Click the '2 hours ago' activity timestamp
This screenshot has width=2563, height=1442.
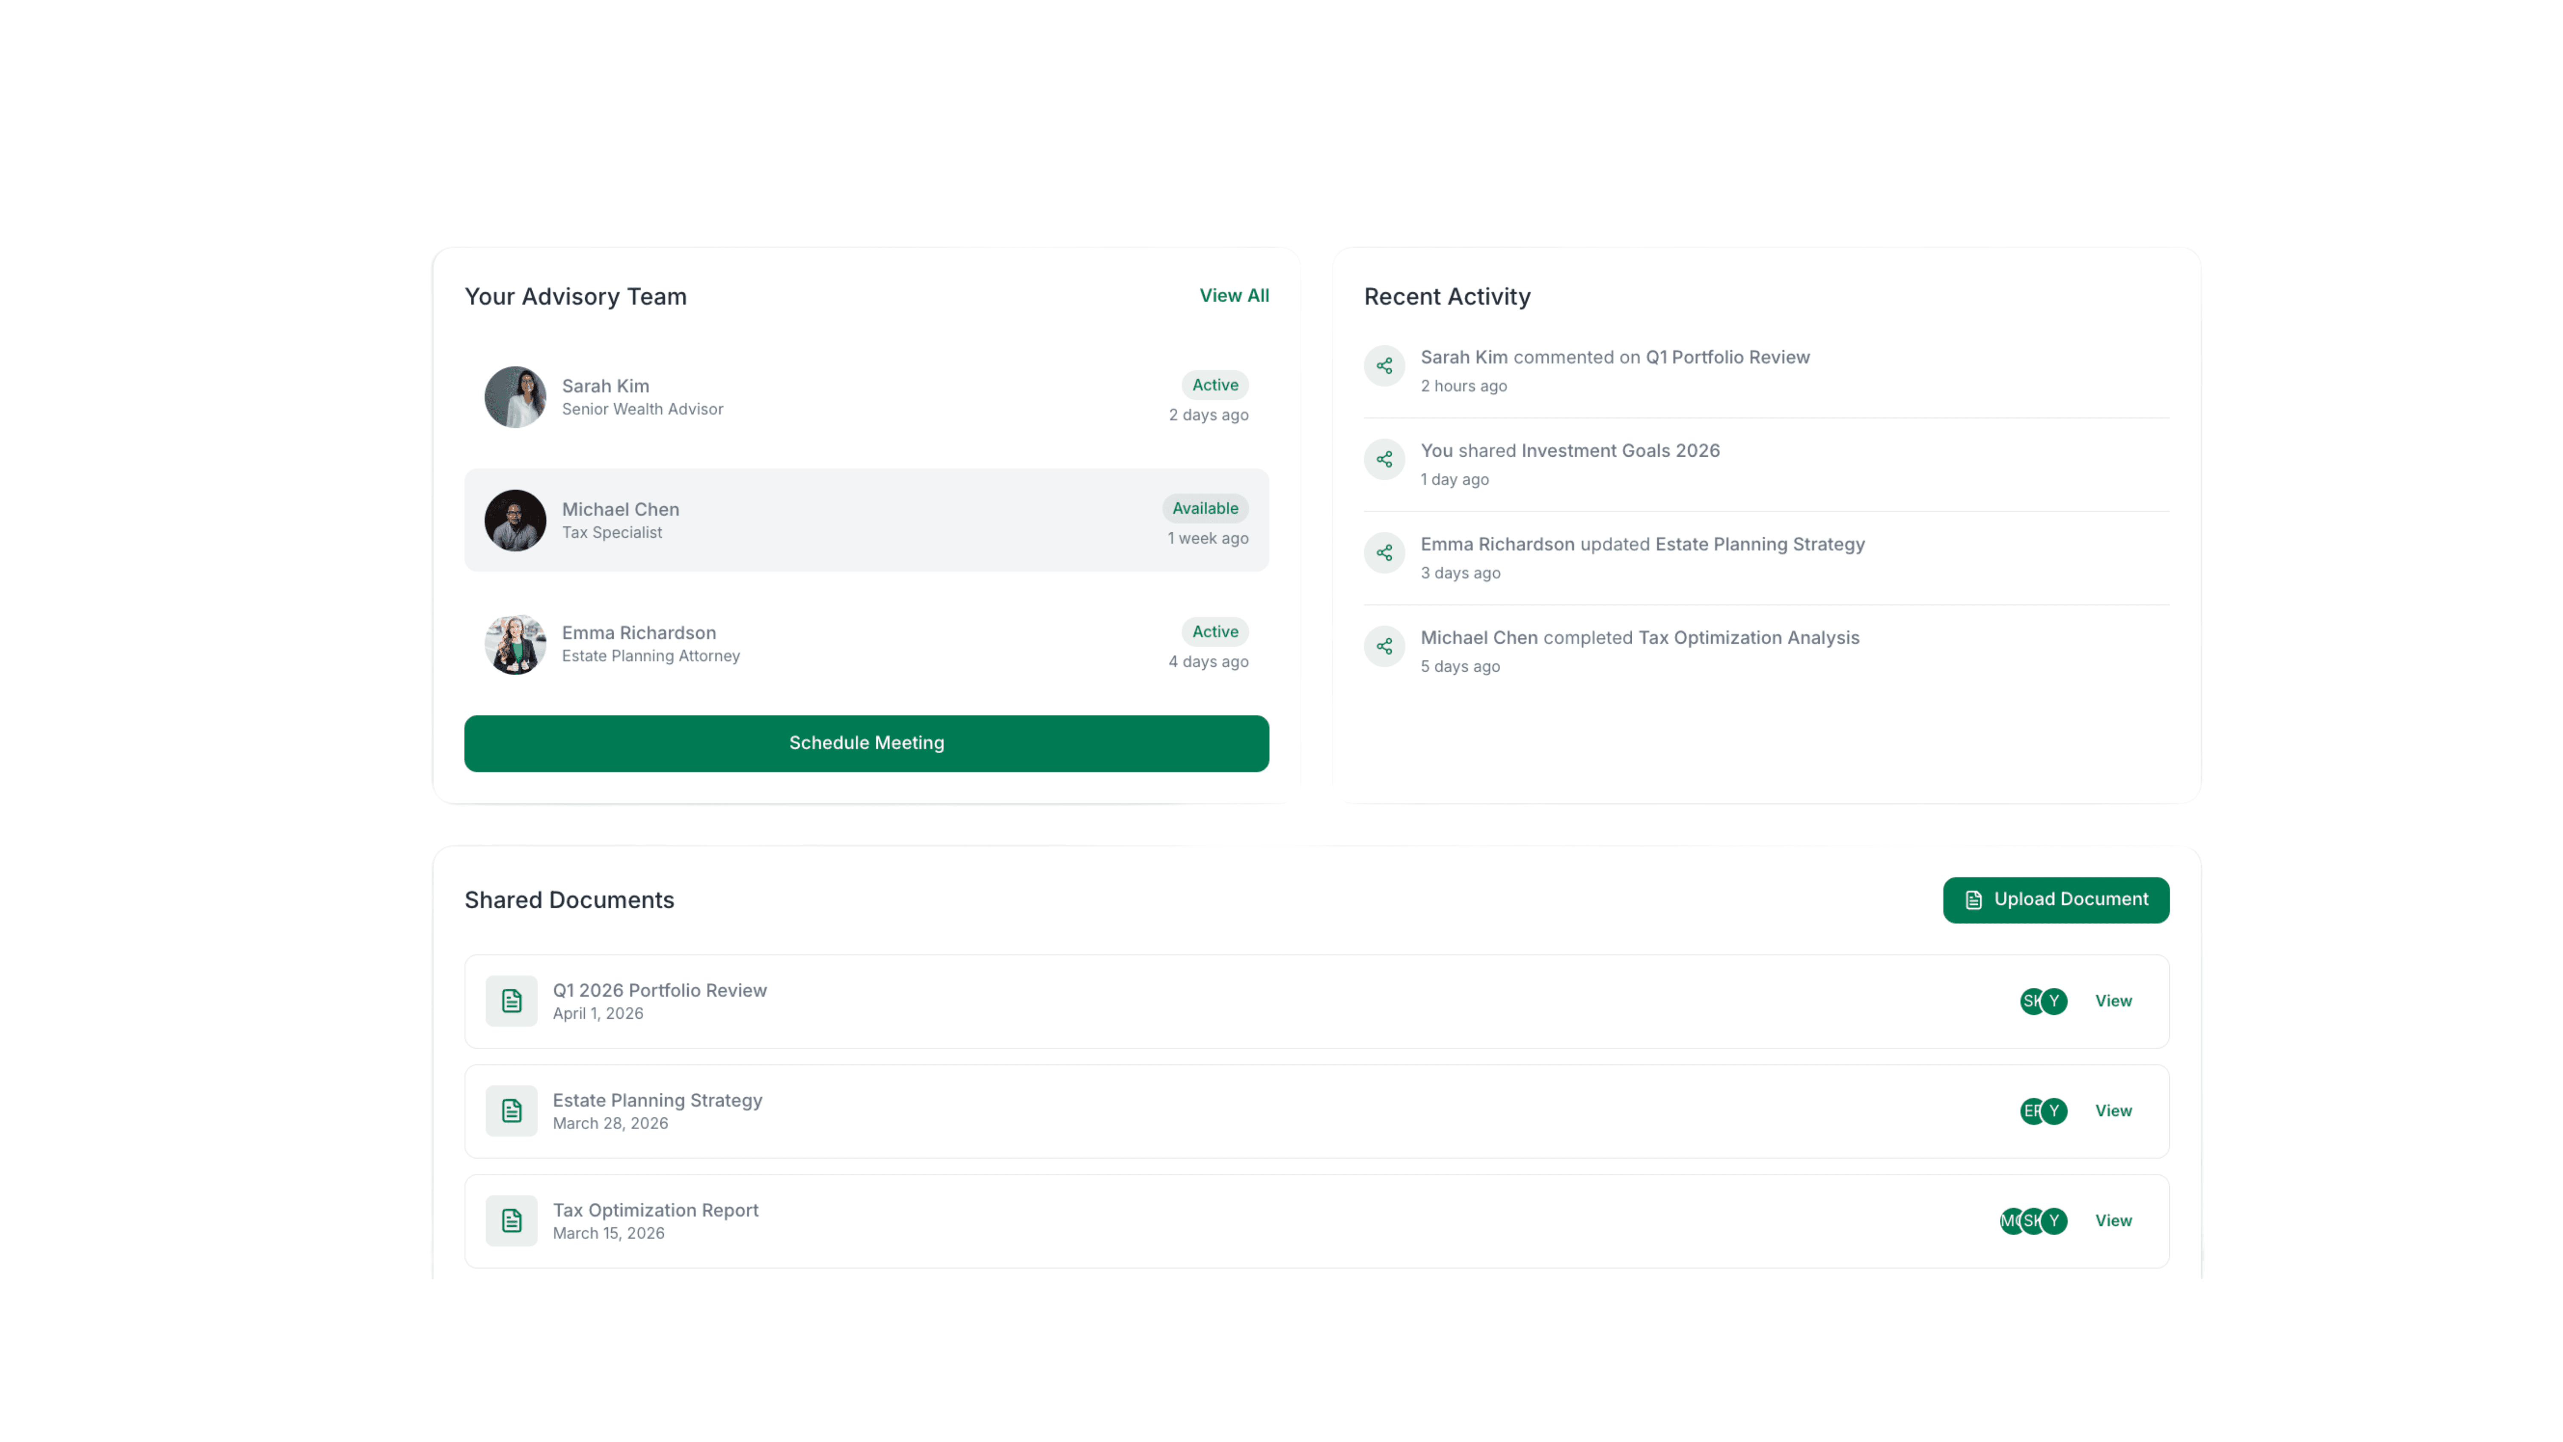coord(1463,386)
